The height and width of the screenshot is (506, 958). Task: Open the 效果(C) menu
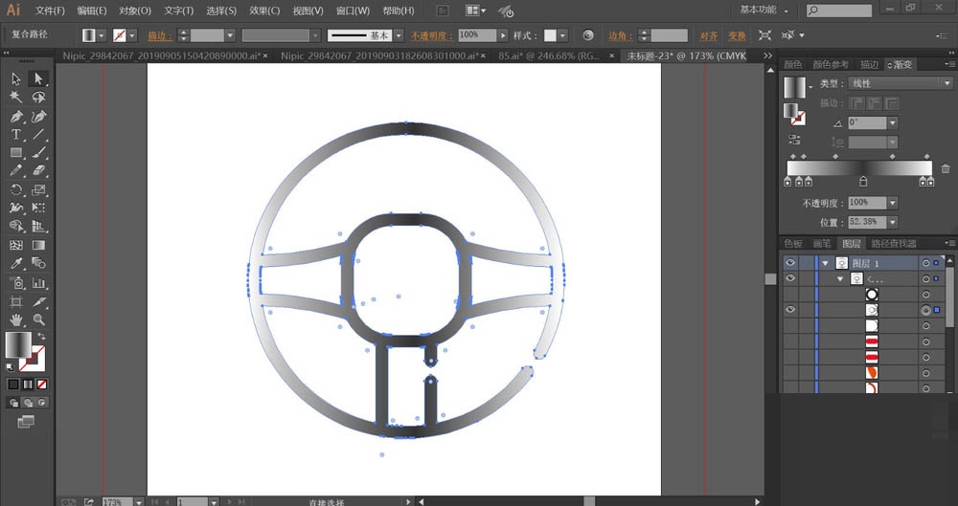[264, 11]
